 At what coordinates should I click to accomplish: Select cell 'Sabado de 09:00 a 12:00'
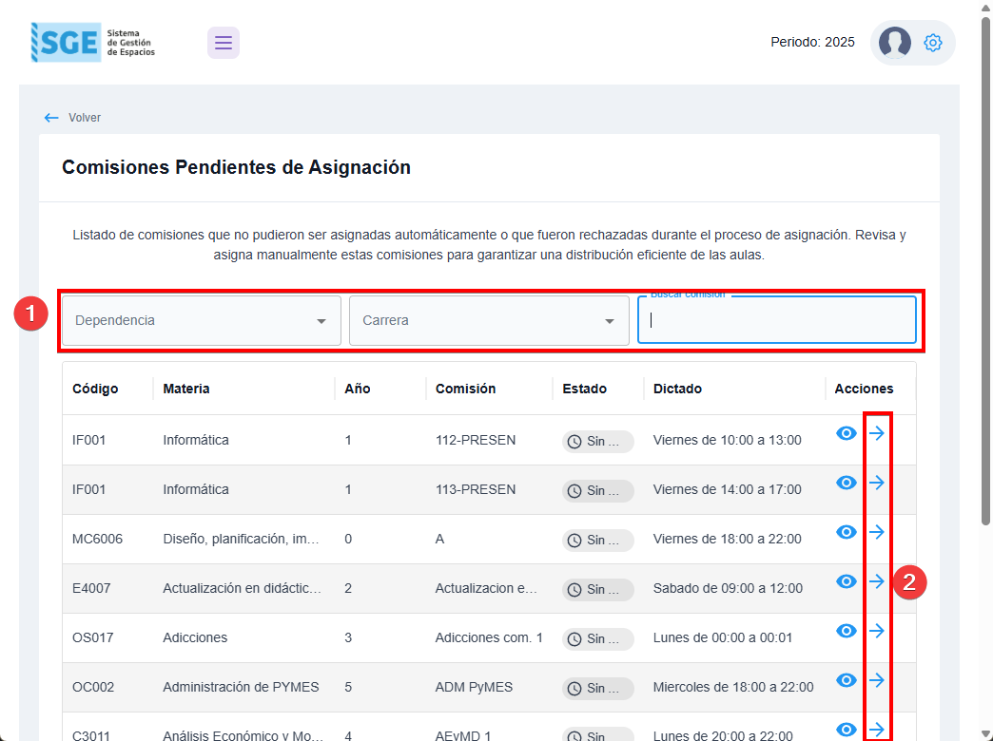[x=728, y=588]
